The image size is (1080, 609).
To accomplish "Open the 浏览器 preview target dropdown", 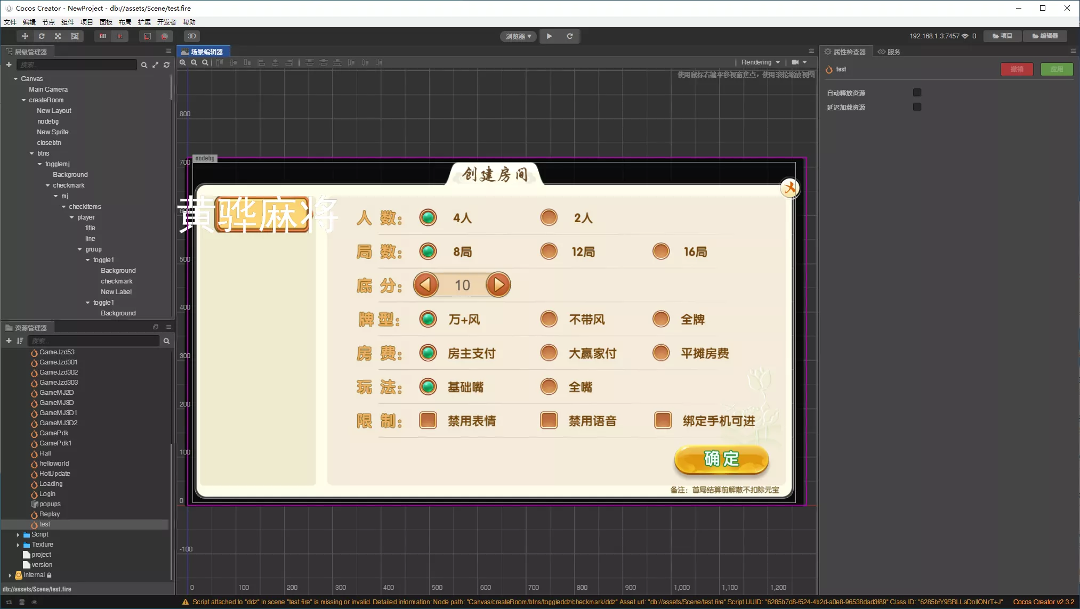I will [x=517, y=36].
